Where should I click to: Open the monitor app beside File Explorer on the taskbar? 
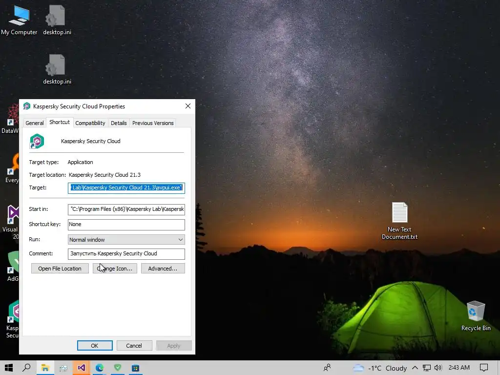coord(63,368)
